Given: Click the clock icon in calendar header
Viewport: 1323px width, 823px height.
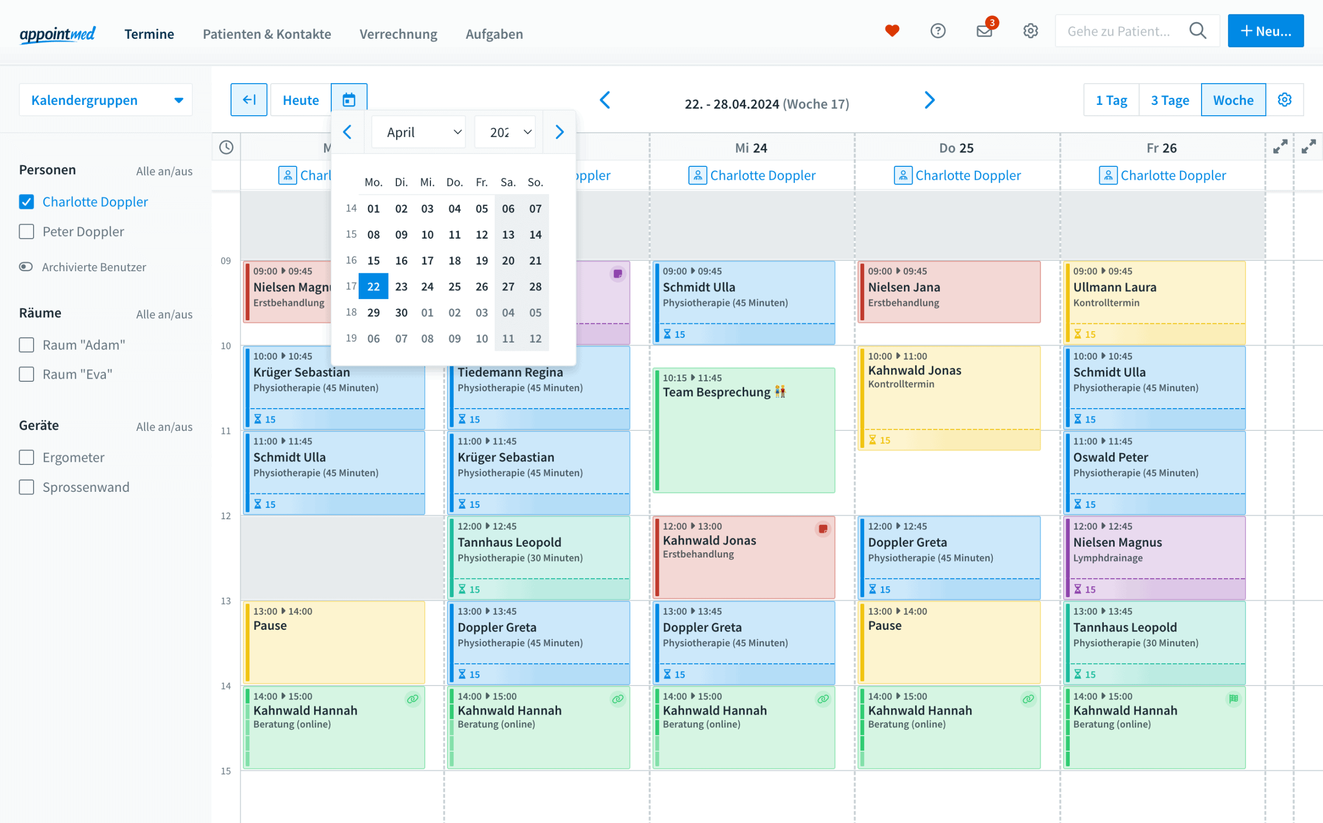Looking at the screenshot, I should [x=226, y=148].
